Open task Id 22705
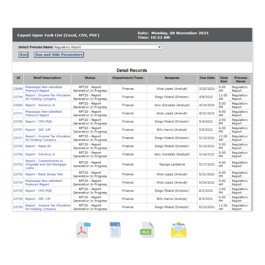Screen dimensions: 265x265 pyautogui.click(x=18, y=146)
